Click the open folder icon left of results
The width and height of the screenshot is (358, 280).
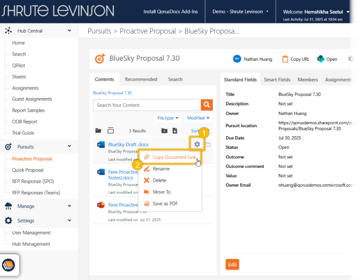[x=98, y=131]
